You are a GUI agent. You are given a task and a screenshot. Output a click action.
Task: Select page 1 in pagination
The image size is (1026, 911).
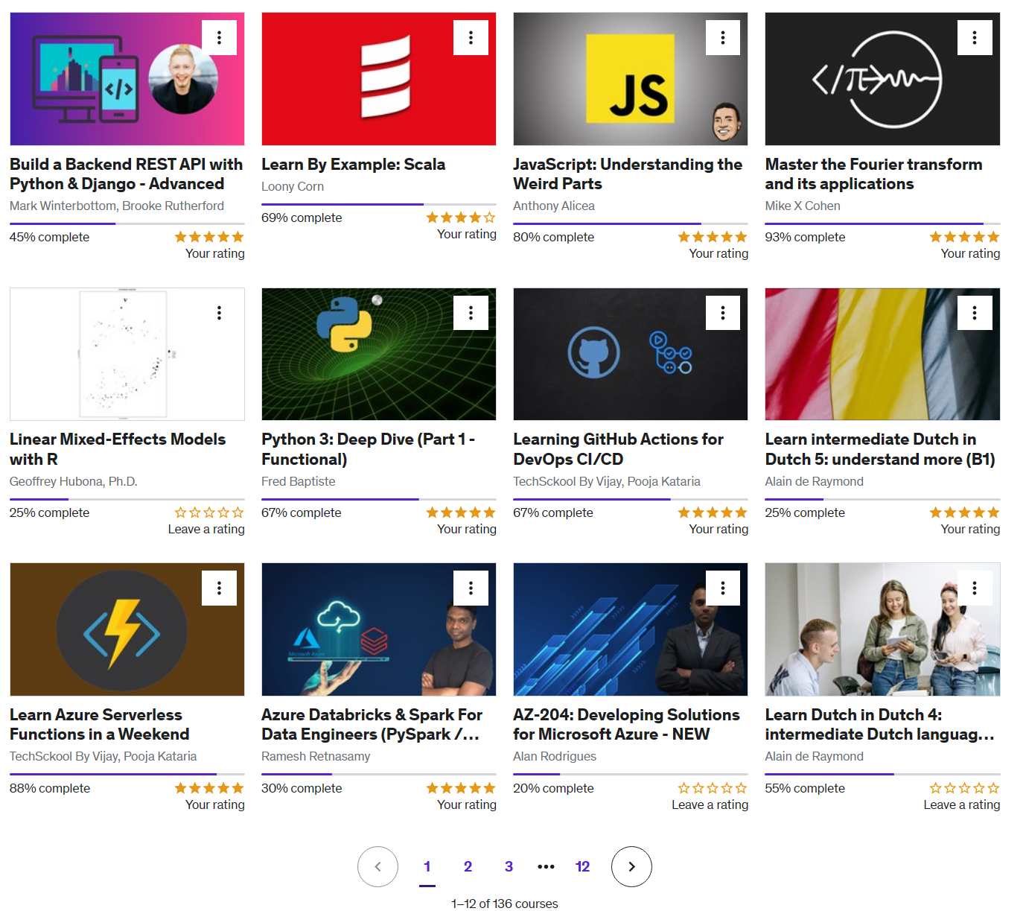[427, 866]
